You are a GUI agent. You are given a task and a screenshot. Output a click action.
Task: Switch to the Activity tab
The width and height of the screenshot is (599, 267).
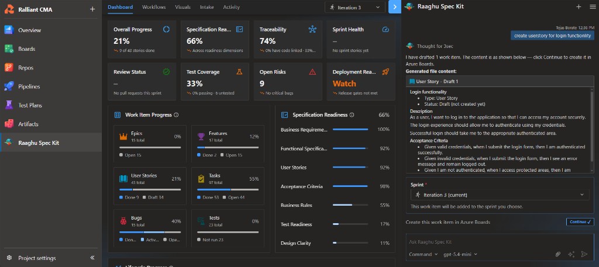pos(232,7)
